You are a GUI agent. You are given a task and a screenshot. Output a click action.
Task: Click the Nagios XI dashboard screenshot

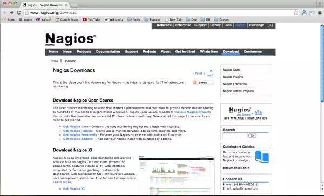177,175
